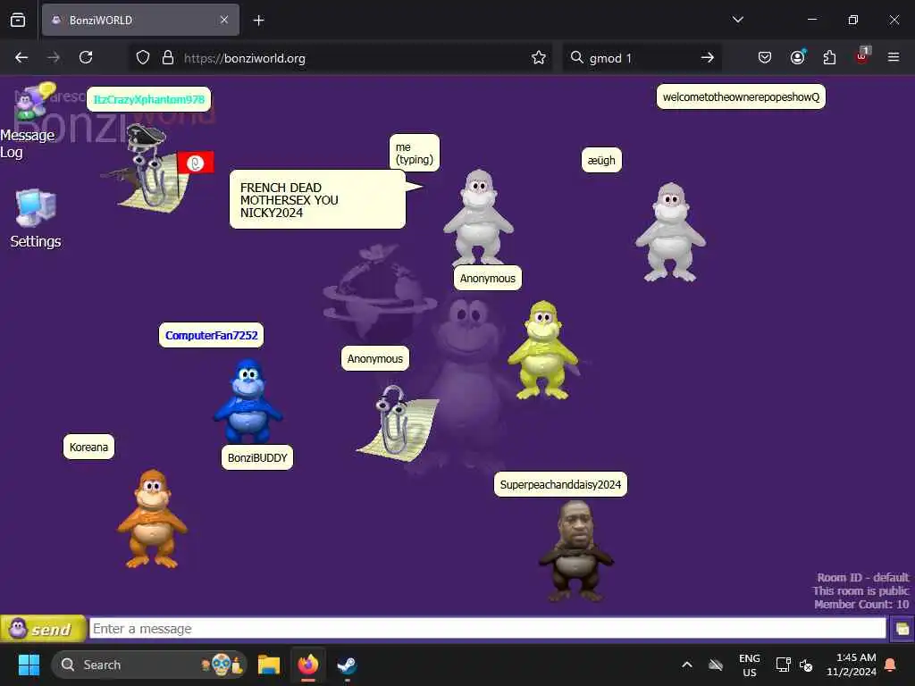Click the taskbar Search box

pyautogui.click(x=149, y=665)
